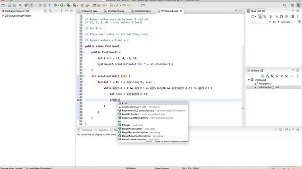302x169 pixels.
Task: Toggle Hide Non-Public Members in Outline
Action: tap(282, 76)
